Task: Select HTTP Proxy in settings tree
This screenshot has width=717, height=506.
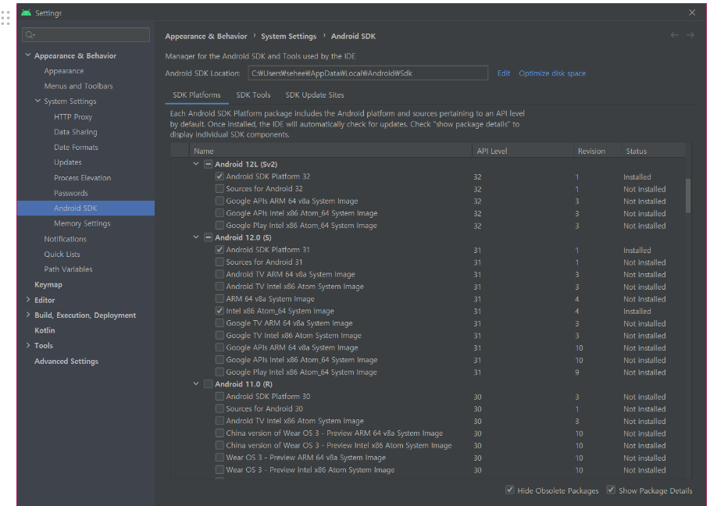Action: click(x=73, y=116)
